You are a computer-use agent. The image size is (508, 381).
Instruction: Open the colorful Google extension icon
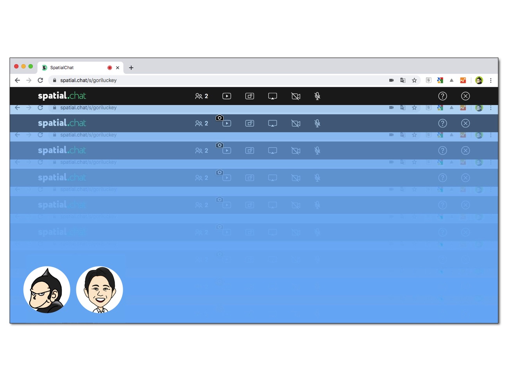440,80
